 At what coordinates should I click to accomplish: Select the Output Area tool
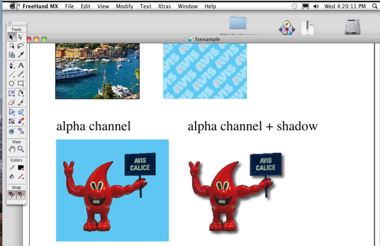point(11,55)
